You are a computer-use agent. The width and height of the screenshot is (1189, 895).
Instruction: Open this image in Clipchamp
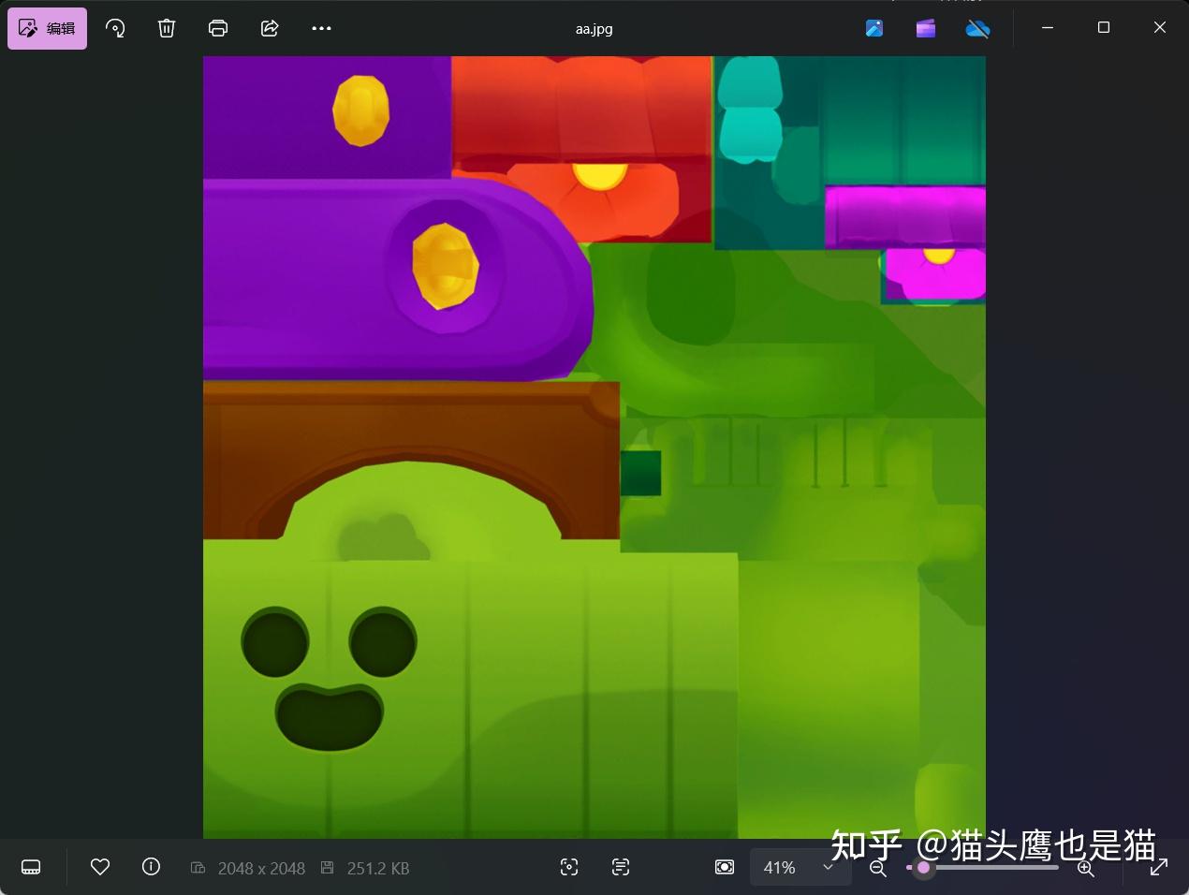[x=925, y=28]
